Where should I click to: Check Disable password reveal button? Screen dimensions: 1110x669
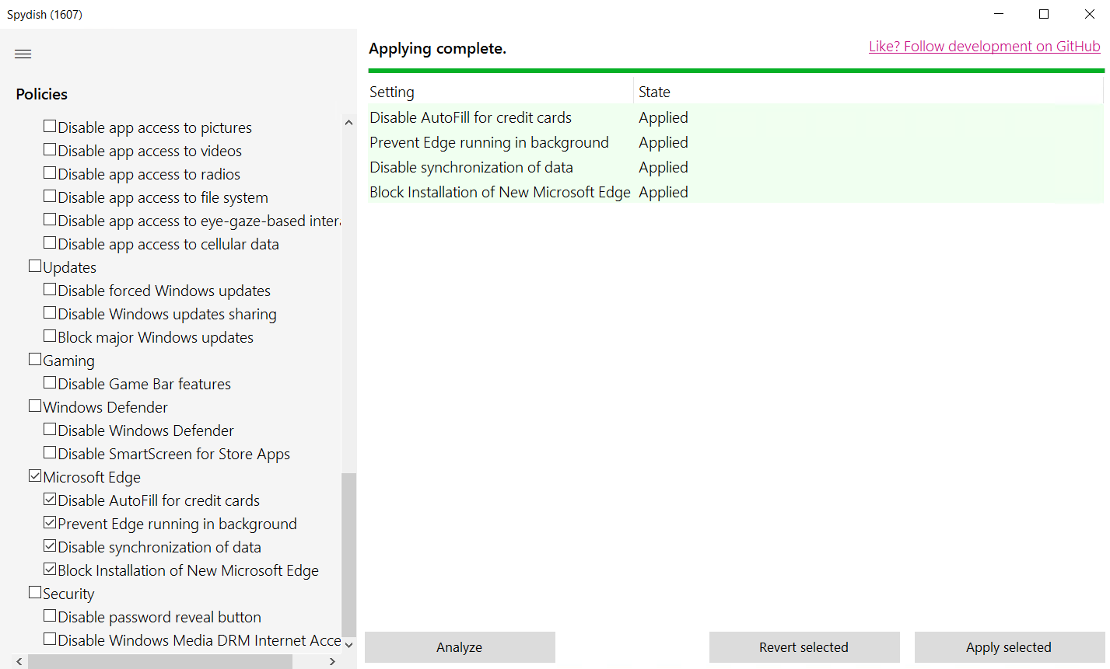click(x=50, y=615)
